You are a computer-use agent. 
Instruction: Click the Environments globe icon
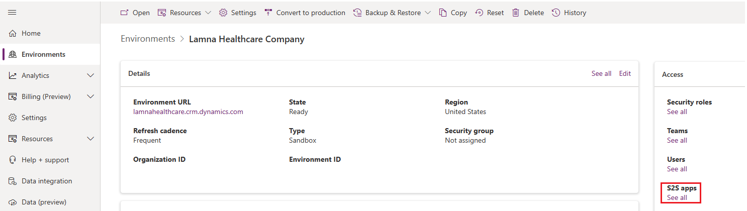point(13,54)
